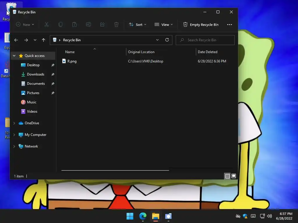Open Pictures in Quick access

point(33,93)
